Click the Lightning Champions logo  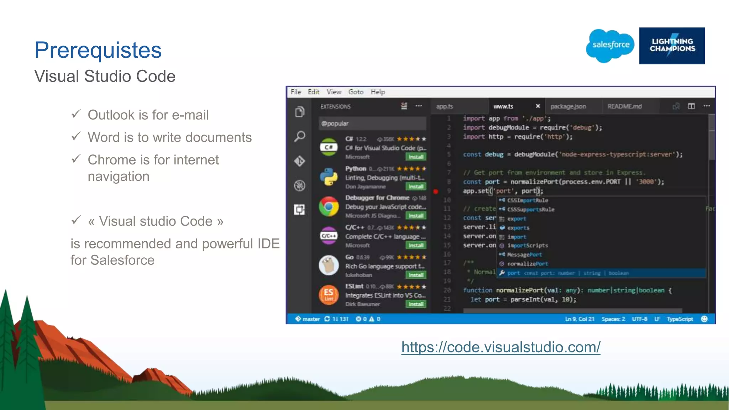point(672,46)
